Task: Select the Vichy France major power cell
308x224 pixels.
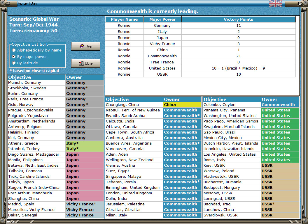Action: coord(162,44)
